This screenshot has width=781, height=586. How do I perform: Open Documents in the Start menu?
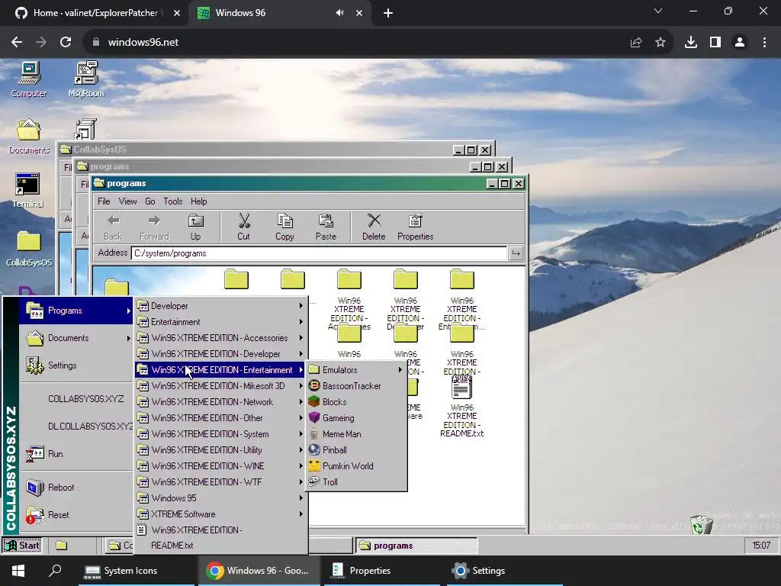coord(76,338)
